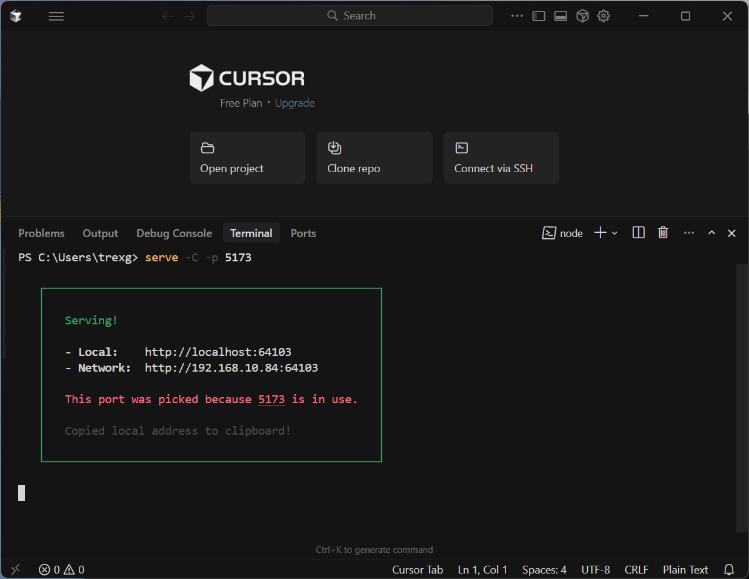This screenshot has height=579, width=749.
Task: Open remote window icon in status bar
Action: (16, 569)
